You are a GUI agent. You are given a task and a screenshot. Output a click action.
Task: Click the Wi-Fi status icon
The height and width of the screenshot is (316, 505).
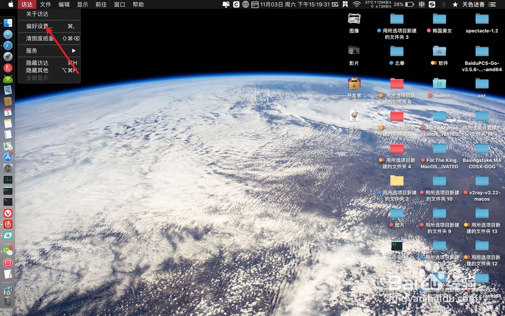[x=357, y=4]
